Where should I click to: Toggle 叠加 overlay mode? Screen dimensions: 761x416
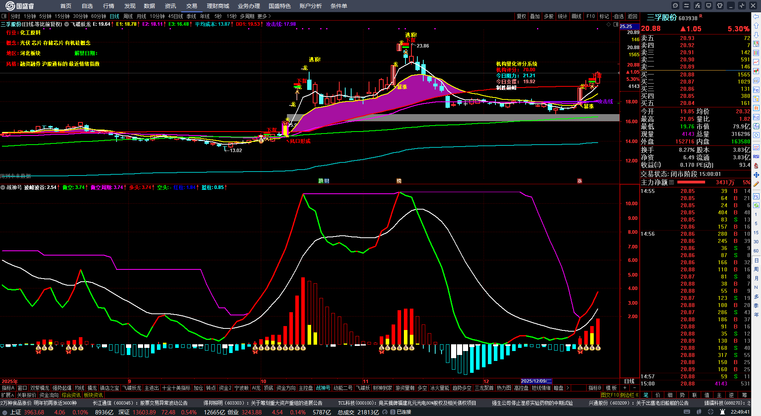(535, 16)
